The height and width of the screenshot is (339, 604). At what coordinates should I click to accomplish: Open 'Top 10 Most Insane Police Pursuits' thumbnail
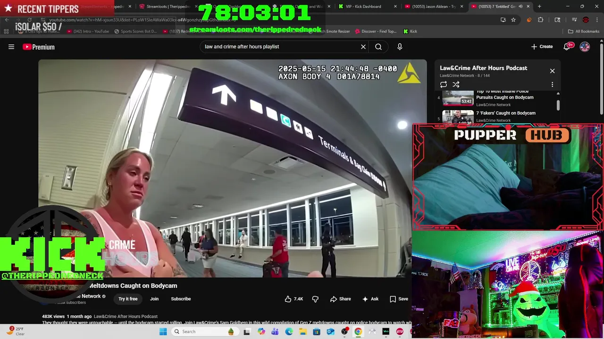[458, 97]
